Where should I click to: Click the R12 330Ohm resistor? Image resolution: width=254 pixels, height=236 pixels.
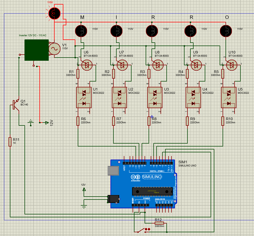pyautogui.click(x=159, y=223)
